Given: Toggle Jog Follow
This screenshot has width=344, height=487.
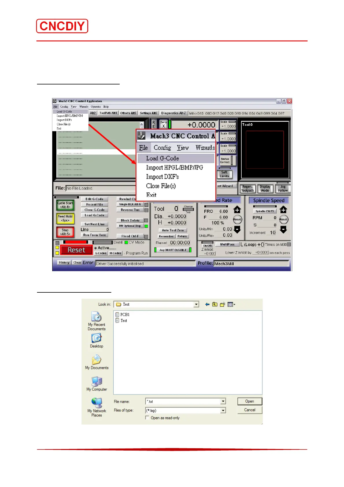Looking at the screenshot, I should pos(283,189).
